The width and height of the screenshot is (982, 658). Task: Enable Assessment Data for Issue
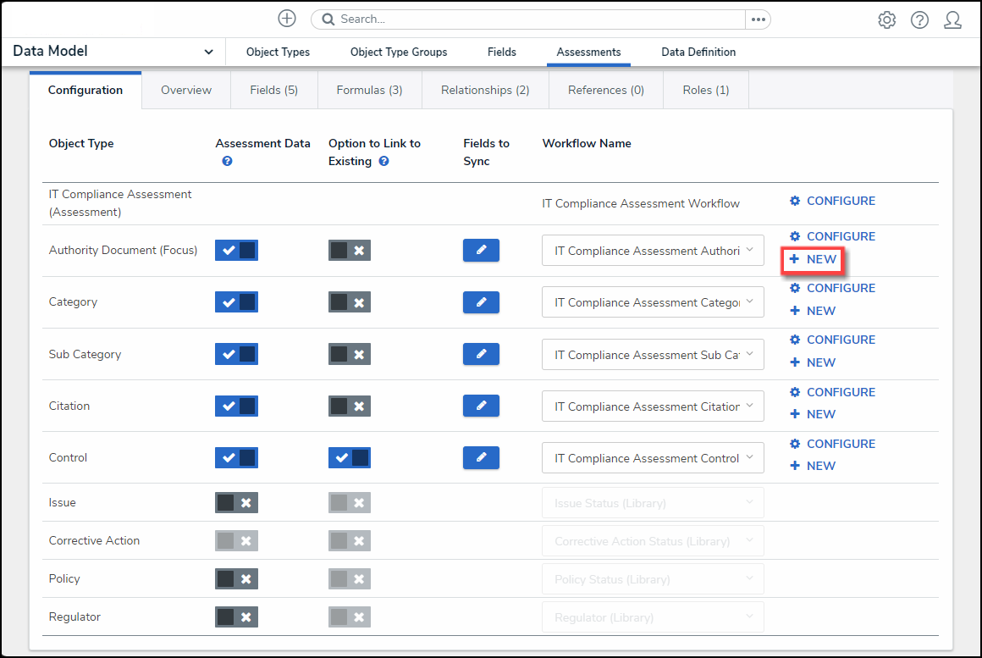click(236, 502)
